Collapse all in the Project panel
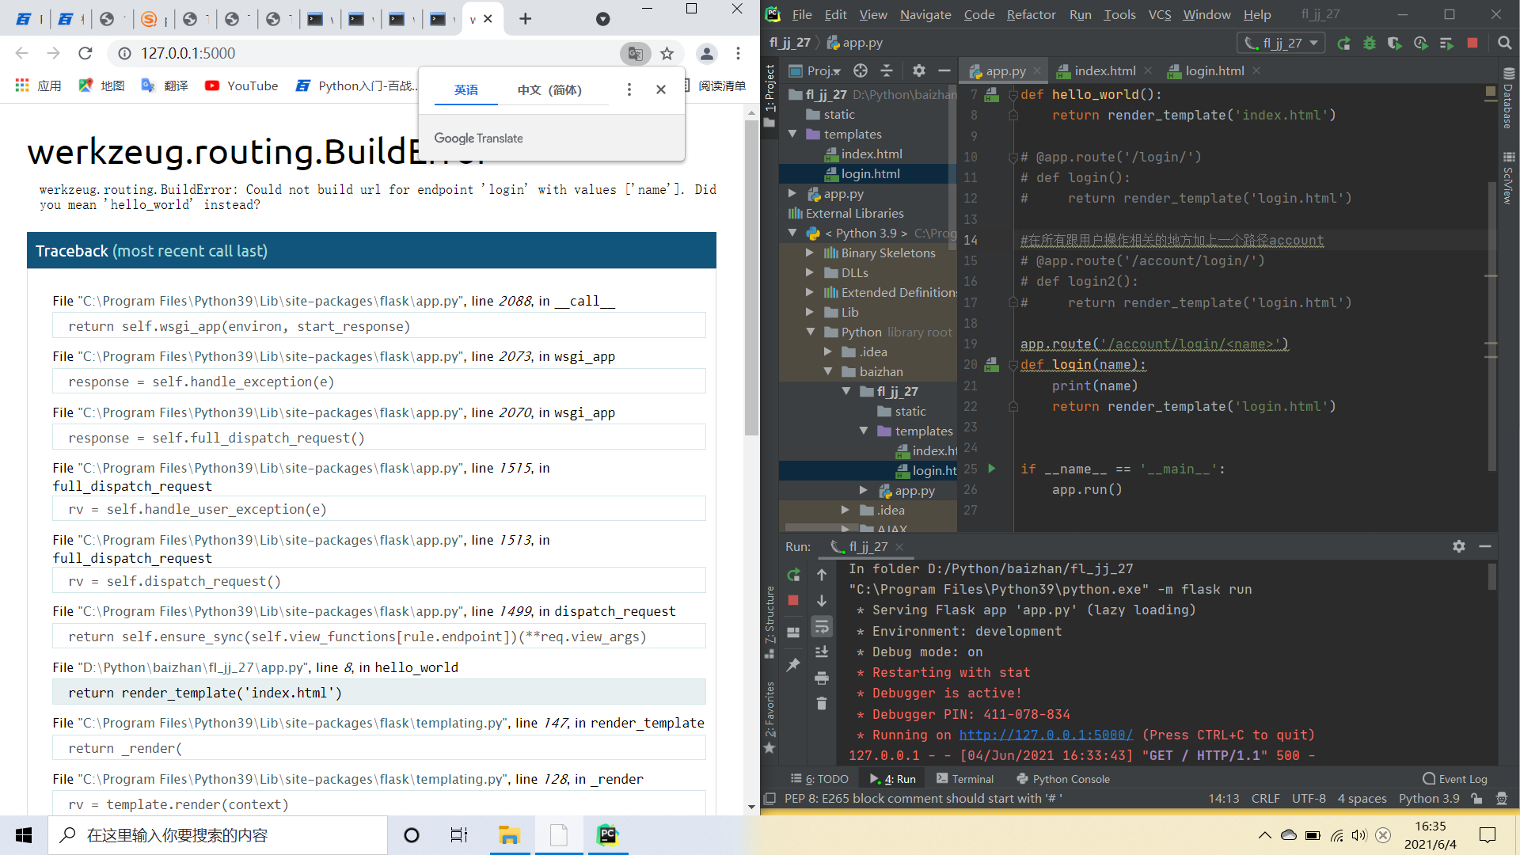The height and width of the screenshot is (855, 1520). click(887, 71)
